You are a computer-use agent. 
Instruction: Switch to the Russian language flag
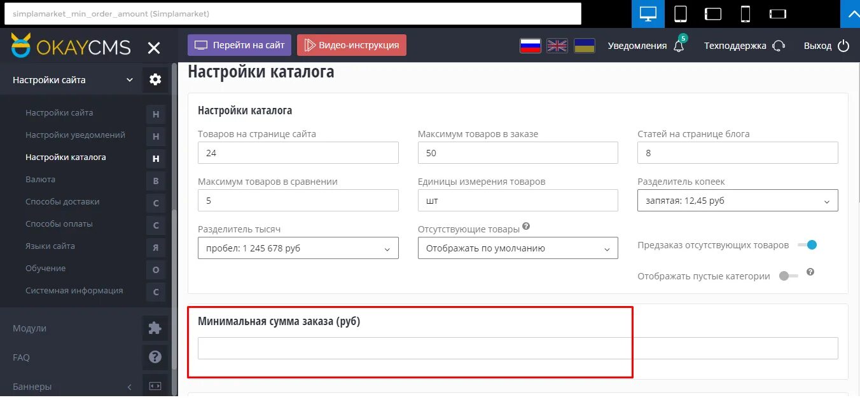click(x=531, y=46)
